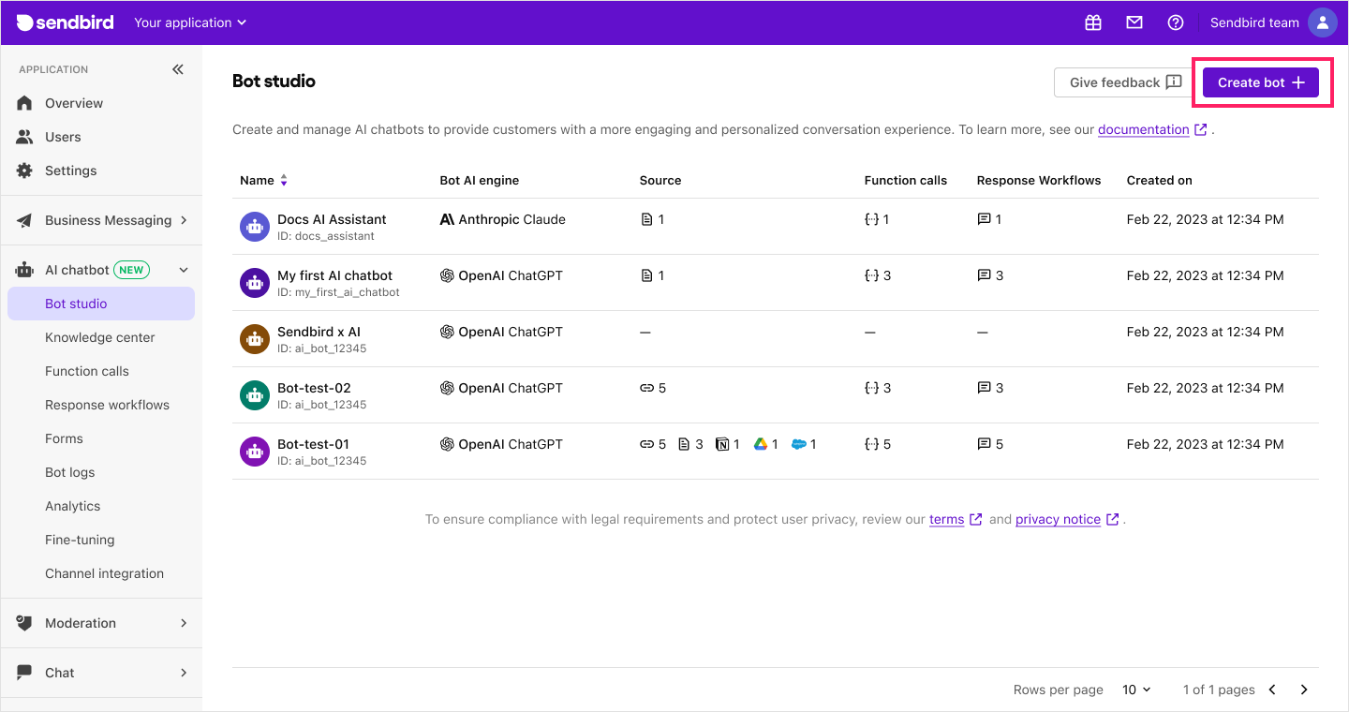The height and width of the screenshot is (712, 1349).
Task: Collapse the AI chatbot section chevron
Action: tap(184, 270)
